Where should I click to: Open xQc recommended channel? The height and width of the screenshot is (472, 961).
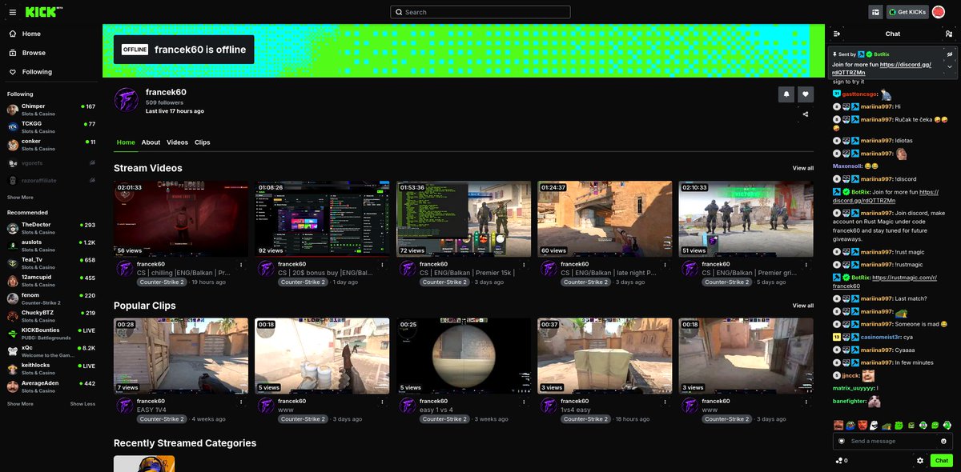pyautogui.click(x=51, y=351)
